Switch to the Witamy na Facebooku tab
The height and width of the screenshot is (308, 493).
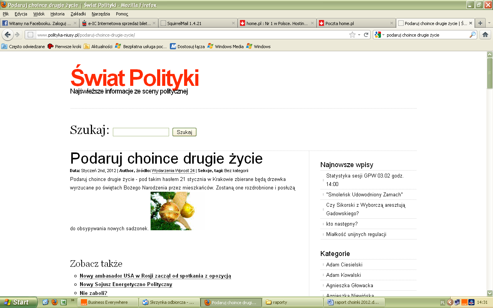click(40, 23)
